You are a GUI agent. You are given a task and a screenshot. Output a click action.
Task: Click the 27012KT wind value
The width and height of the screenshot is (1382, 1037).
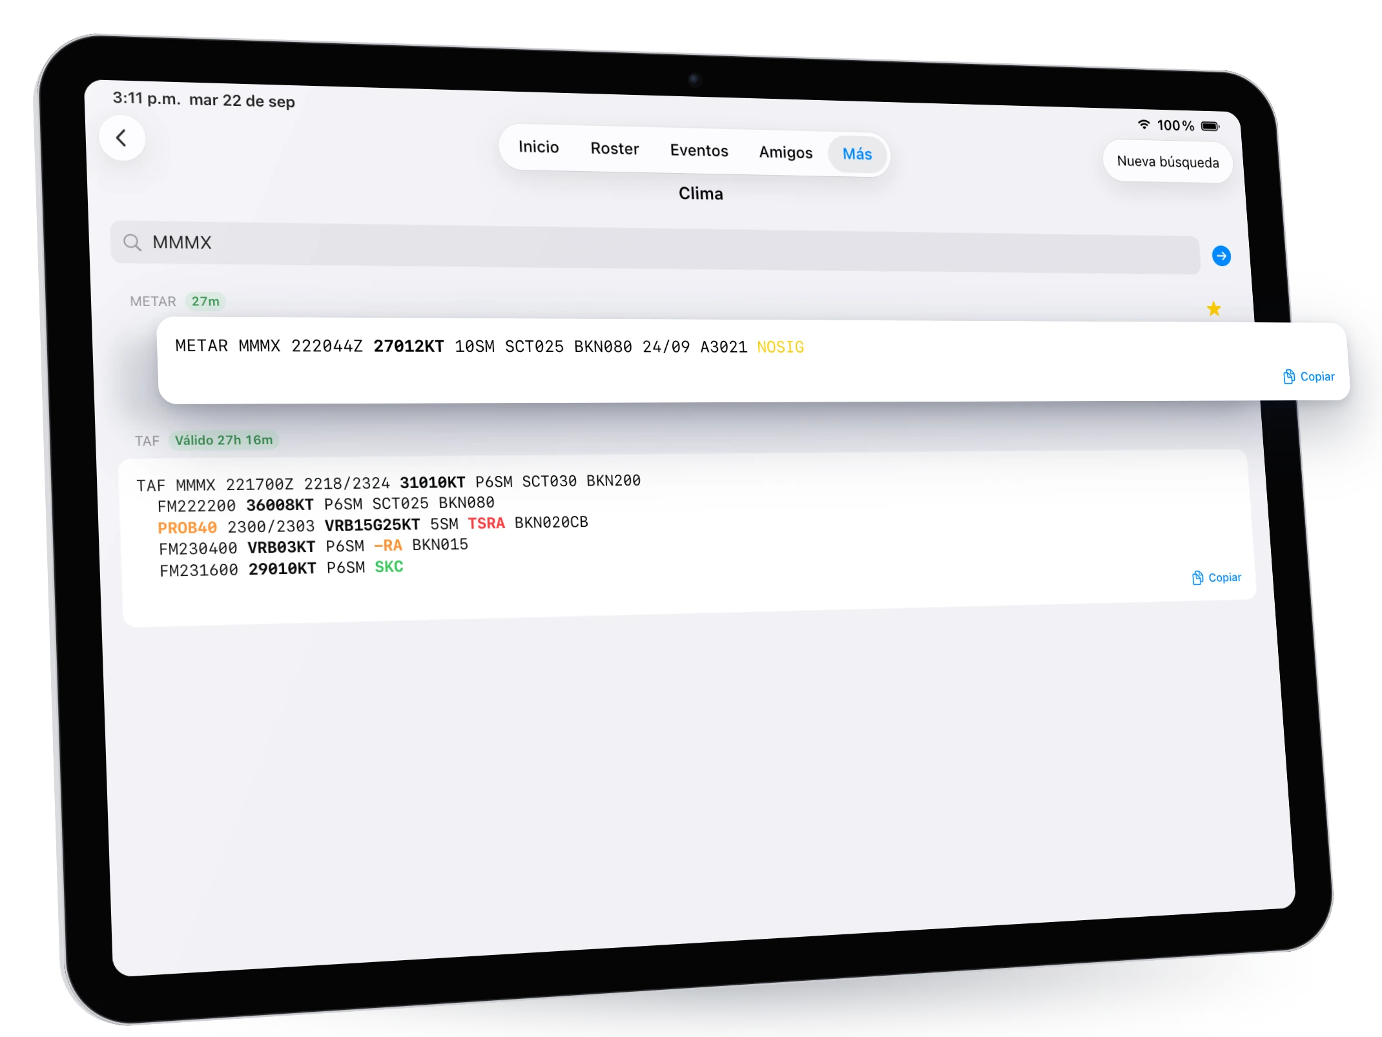[408, 346]
